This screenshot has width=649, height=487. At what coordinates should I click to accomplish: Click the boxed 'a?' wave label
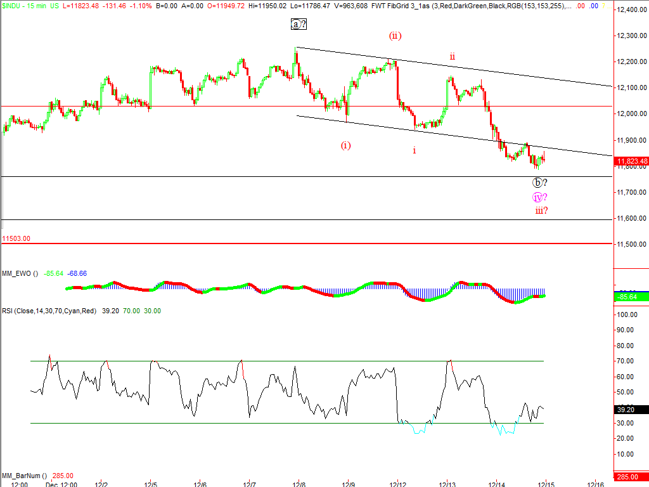click(x=299, y=24)
